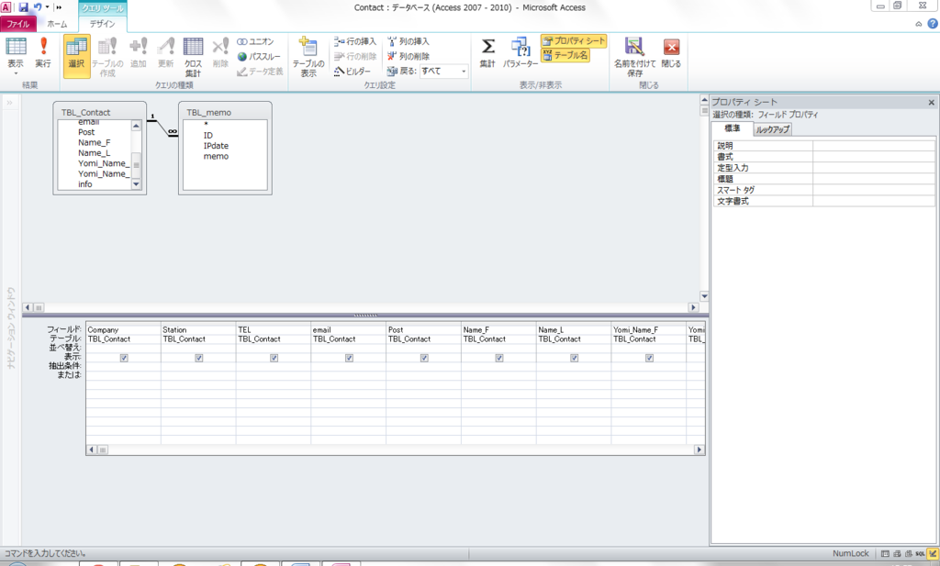Open the ファイル file tab
Viewport: 940px width, 566px height.
18,24
